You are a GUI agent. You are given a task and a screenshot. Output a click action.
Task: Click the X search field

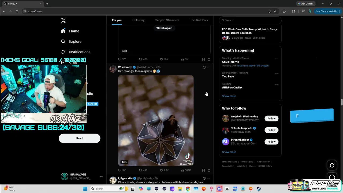coord(250,20)
